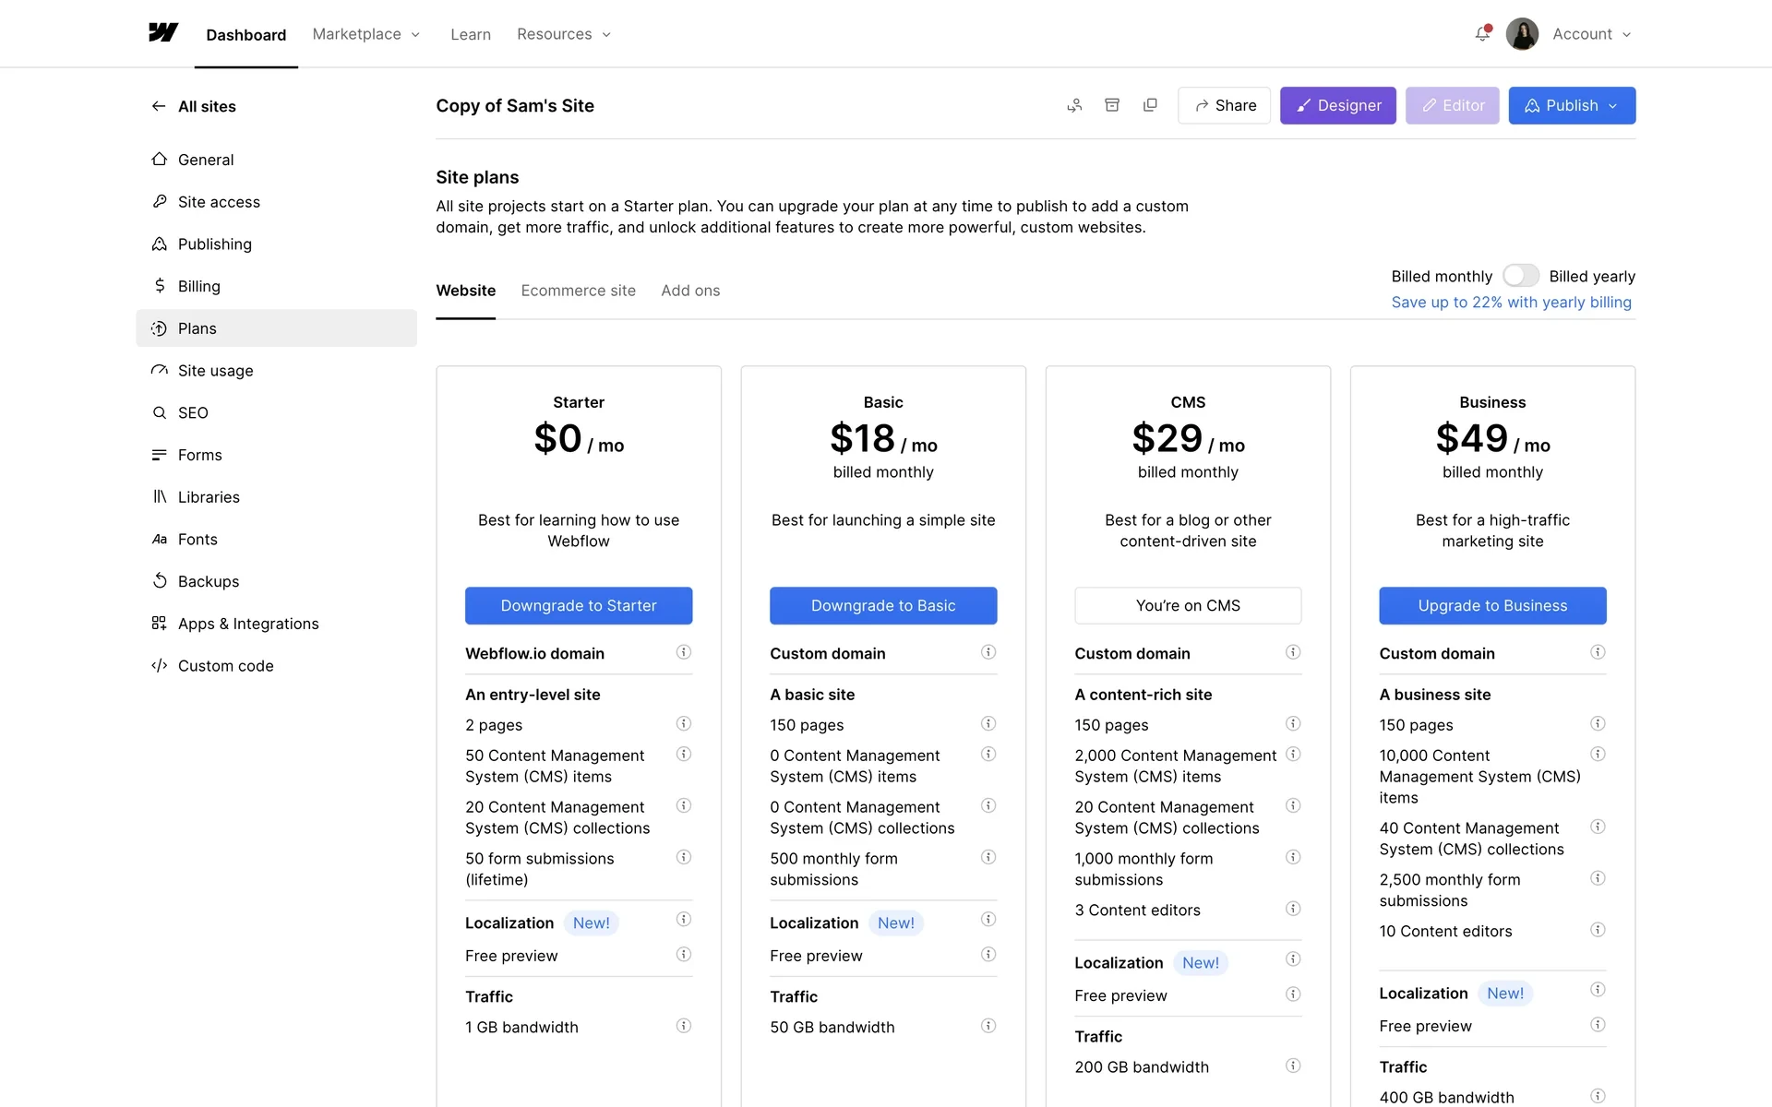Viewport: 1772px width, 1107px height.
Task: Switch to the Ecommerce site tab
Action: click(x=578, y=291)
